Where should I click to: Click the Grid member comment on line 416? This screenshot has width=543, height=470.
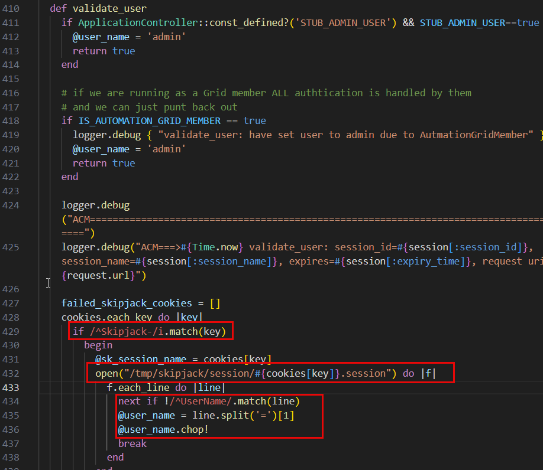[x=207, y=93]
